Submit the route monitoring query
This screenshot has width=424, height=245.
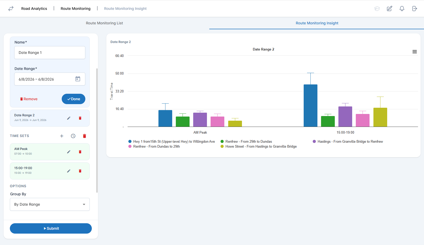pos(51,228)
